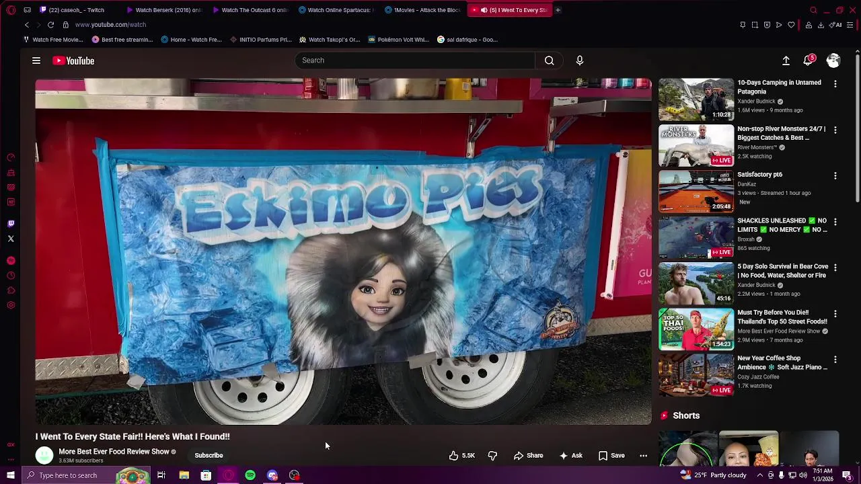This screenshot has height=484, width=861.
Task: Click the volume icon in system tray
Action: tap(803, 475)
